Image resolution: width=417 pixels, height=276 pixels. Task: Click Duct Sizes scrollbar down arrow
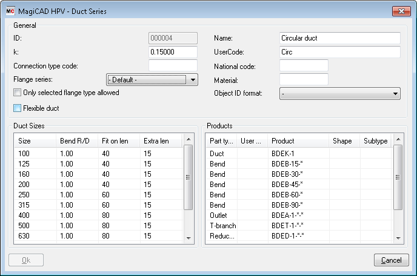(188, 238)
